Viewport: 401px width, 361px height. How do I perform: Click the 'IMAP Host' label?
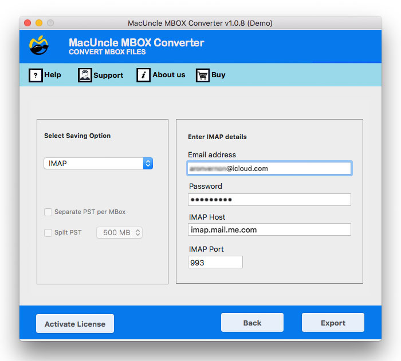click(x=207, y=217)
